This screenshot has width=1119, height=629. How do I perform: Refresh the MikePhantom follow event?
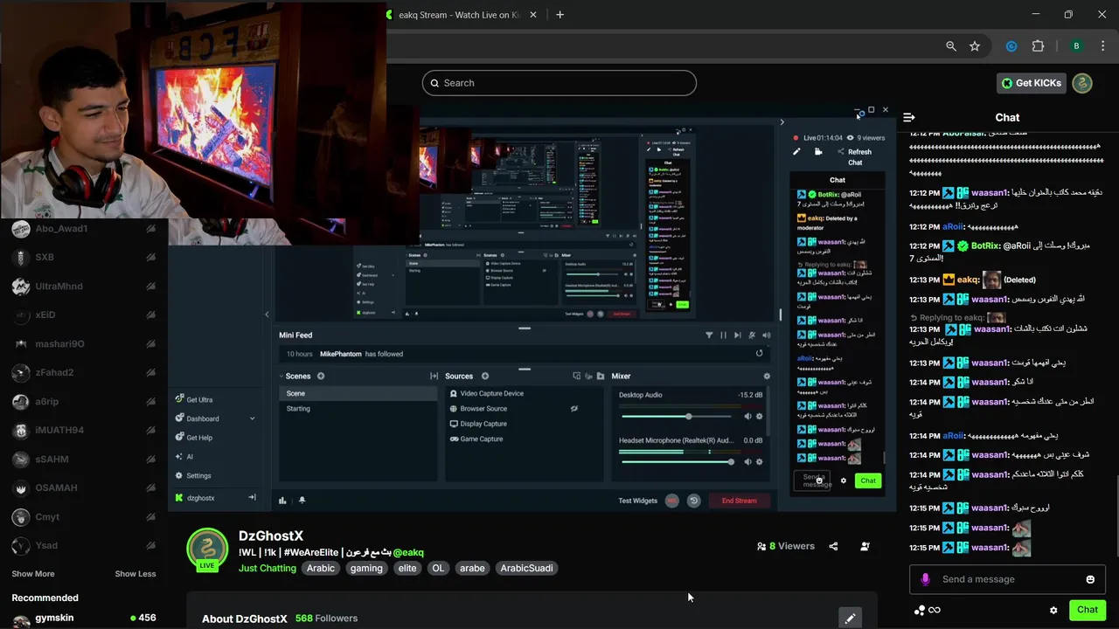(759, 353)
